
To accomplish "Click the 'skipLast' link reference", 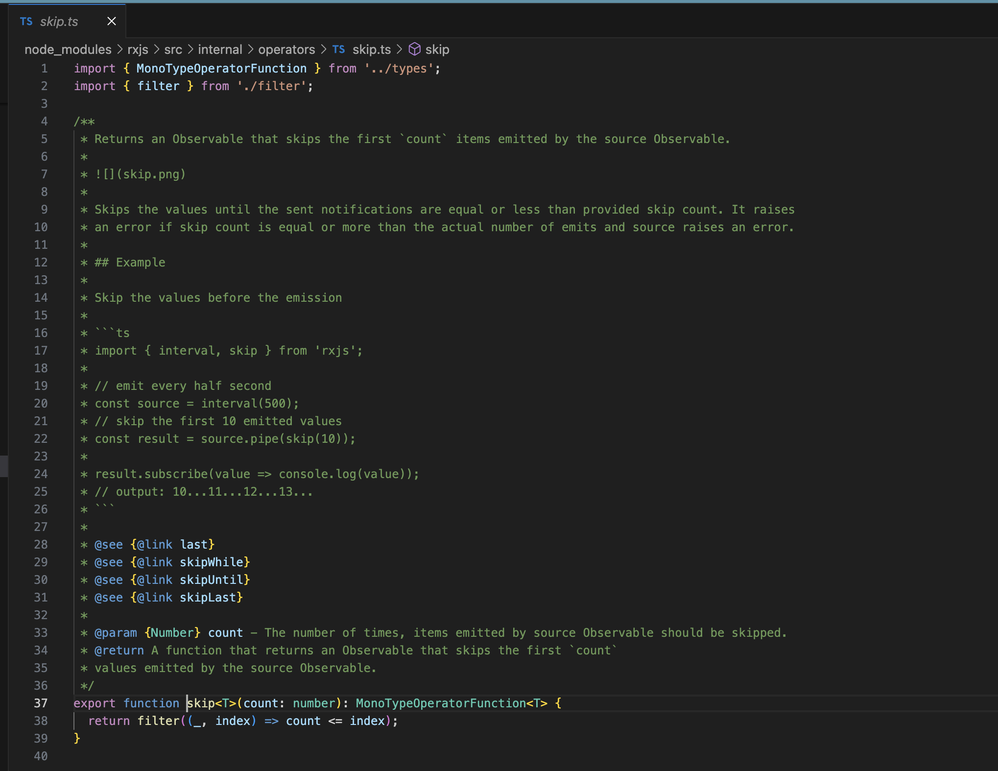I will (208, 597).
